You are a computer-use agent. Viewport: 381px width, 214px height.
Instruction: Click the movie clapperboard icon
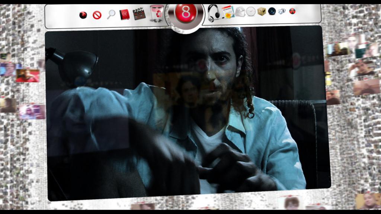point(139,14)
